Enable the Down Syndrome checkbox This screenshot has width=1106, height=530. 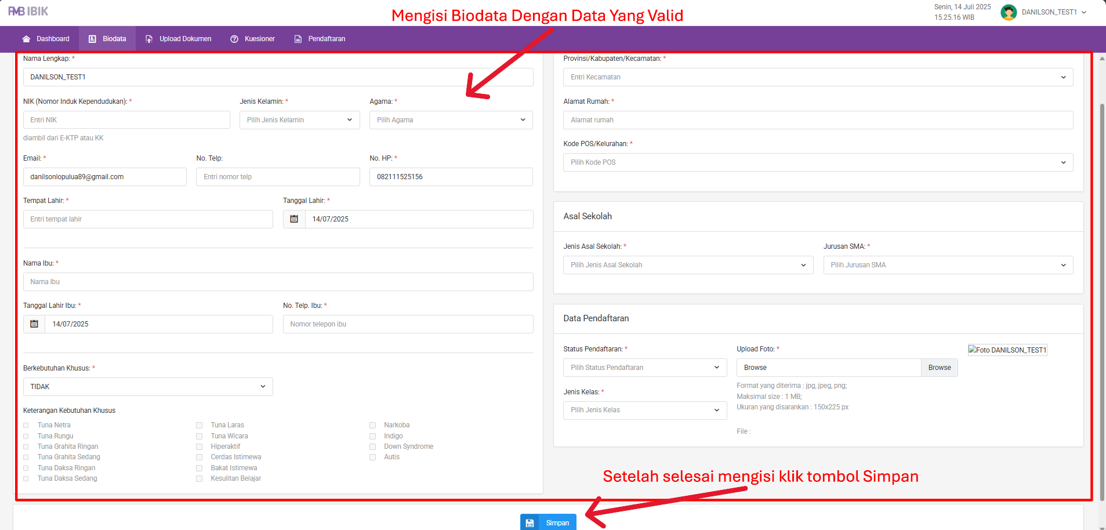click(372, 447)
